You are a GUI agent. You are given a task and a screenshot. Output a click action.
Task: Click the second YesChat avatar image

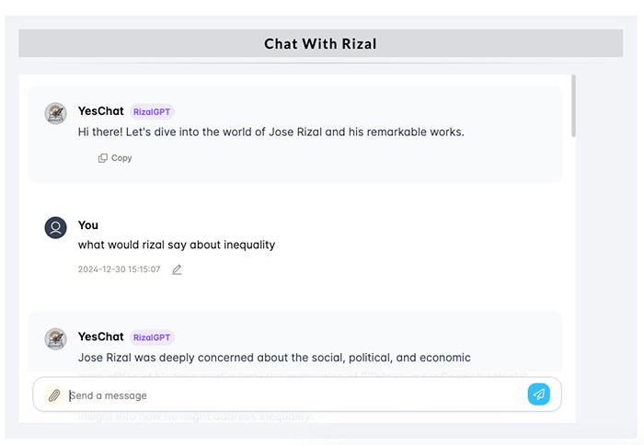click(x=55, y=338)
